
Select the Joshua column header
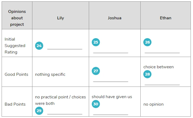pyautogui.click(x=115, y=18)
